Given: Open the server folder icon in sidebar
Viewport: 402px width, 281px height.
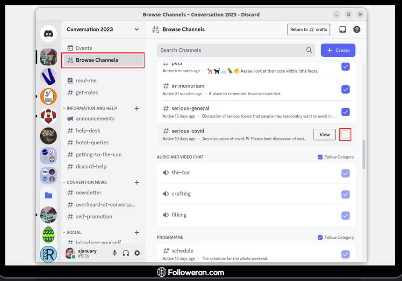Looking at the screenshot, I should [x=48, y=195].
